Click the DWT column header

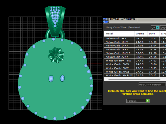(x=154, y=34)
